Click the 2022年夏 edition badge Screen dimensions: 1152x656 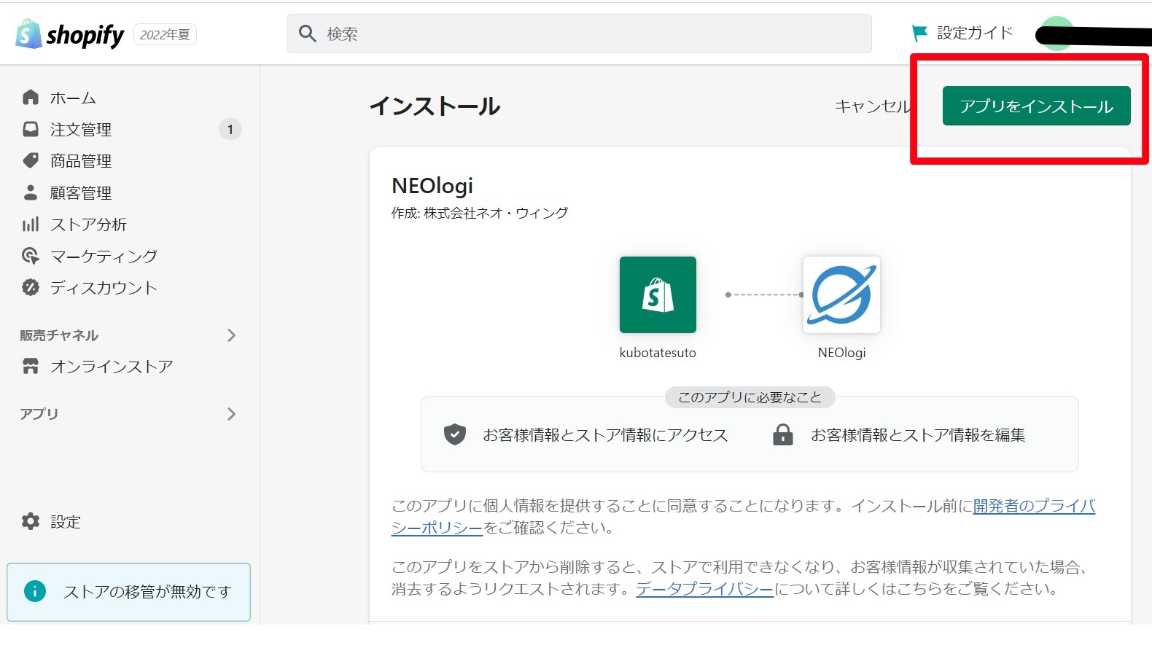[x=165, y=34]
